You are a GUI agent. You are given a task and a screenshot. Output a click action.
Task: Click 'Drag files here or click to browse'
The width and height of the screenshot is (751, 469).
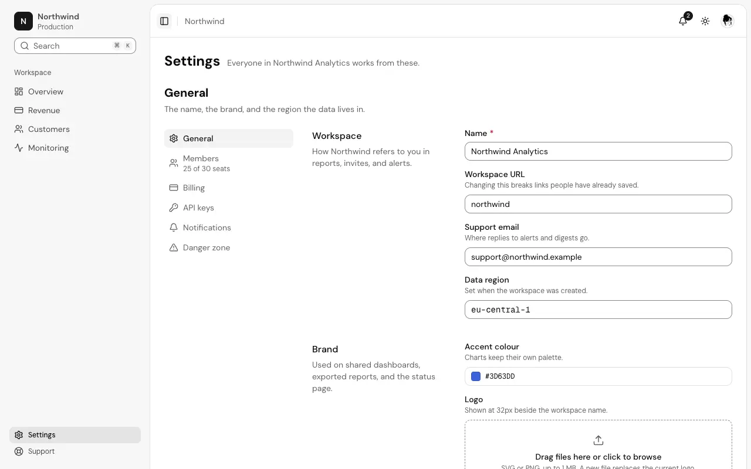point(598,457)
